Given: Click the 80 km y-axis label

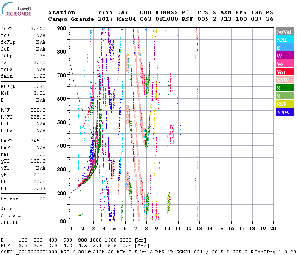Looking at the screenshot, I should coord(63,221).
